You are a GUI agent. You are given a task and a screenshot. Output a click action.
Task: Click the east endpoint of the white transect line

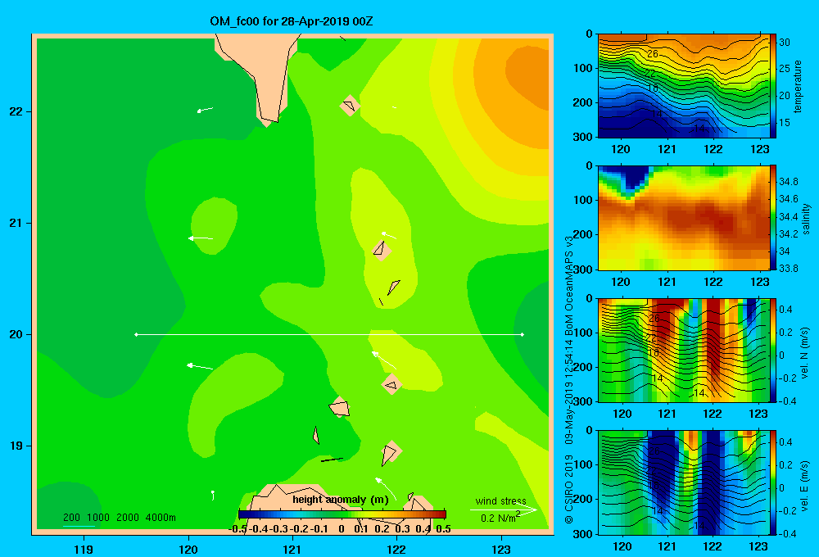pos(523,334)
